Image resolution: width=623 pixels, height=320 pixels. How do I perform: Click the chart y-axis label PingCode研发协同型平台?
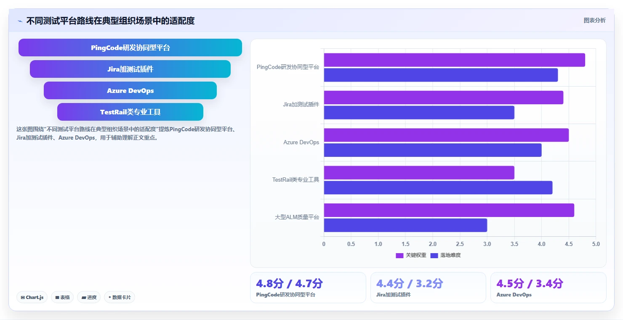(288, 67)
